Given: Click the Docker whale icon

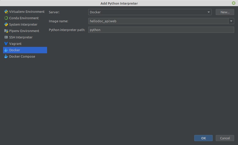Looking at the screenshot, I should point(6,50).
